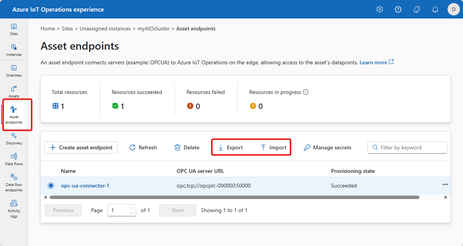
Task: Import asset endpoints
Action: point(274,147)
